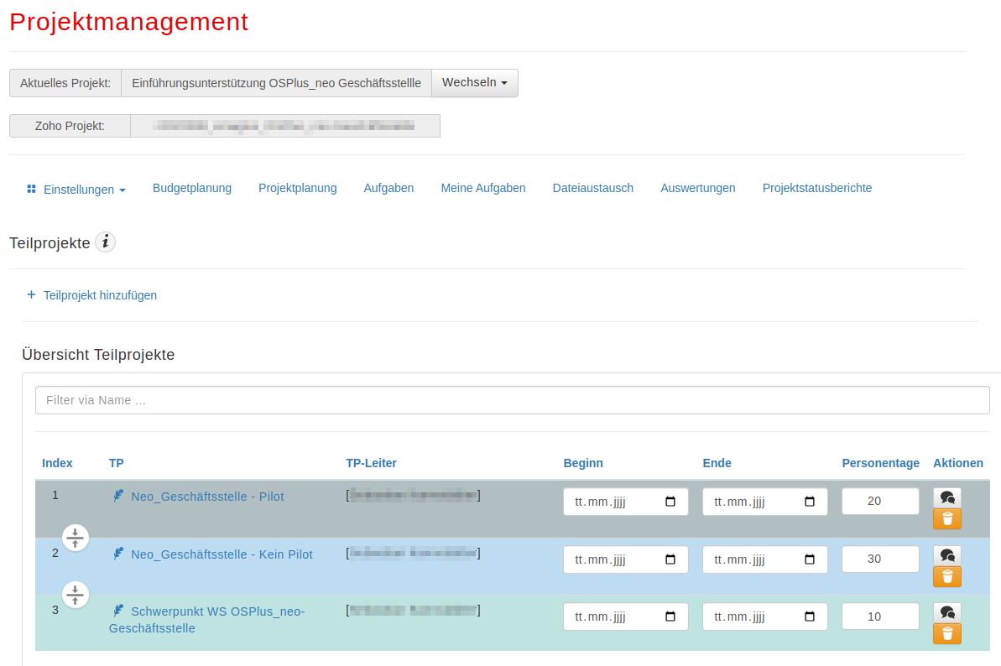The image size is (1001, 666).
Task: Click project name Einführungsunterstützung OSPlus_neo Geschäftsstellle
Action: click(x=276, y=83)
